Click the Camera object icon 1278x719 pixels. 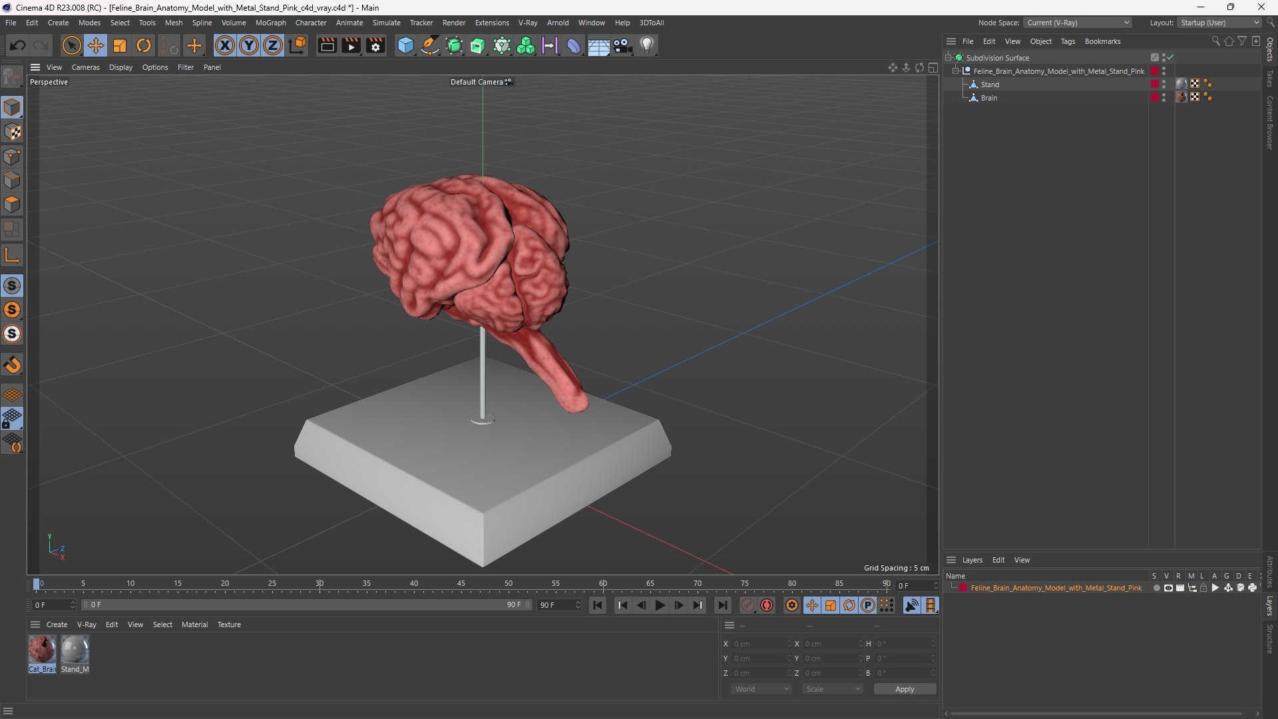tap(623, 45)
